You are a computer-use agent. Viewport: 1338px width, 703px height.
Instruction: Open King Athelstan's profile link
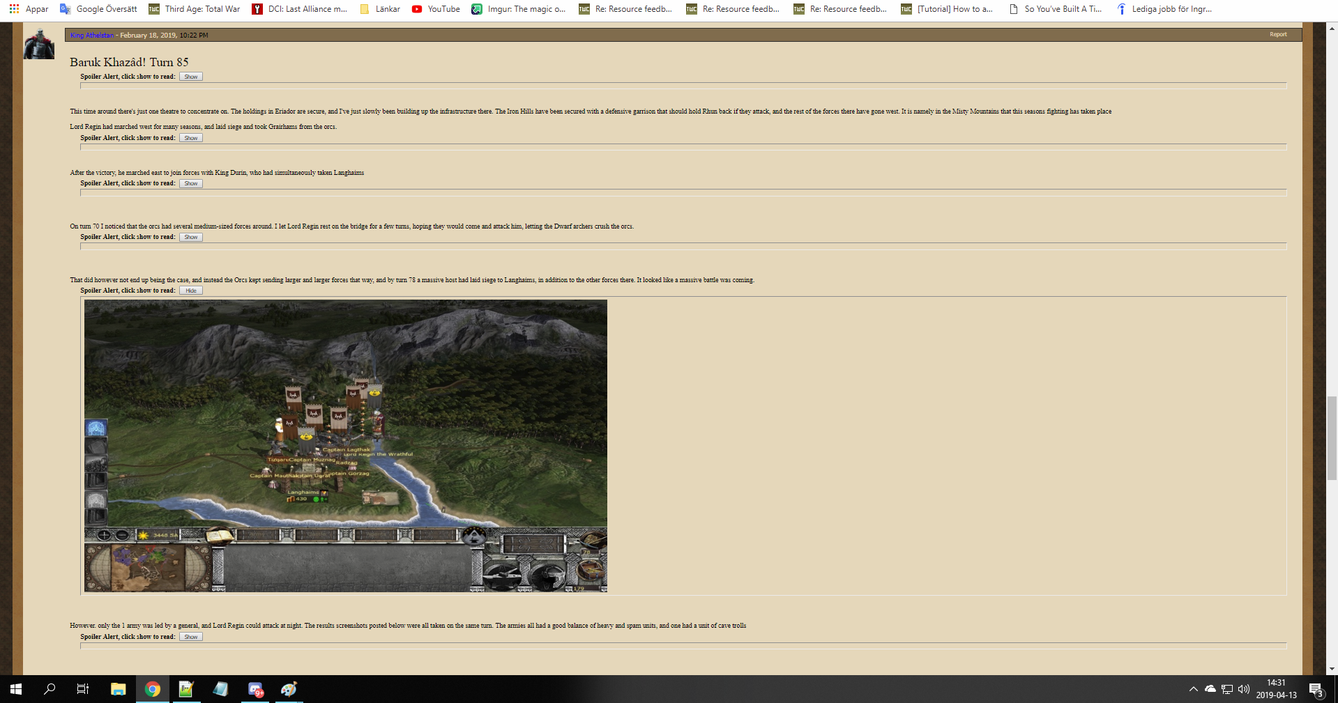[x=91, y=35]
